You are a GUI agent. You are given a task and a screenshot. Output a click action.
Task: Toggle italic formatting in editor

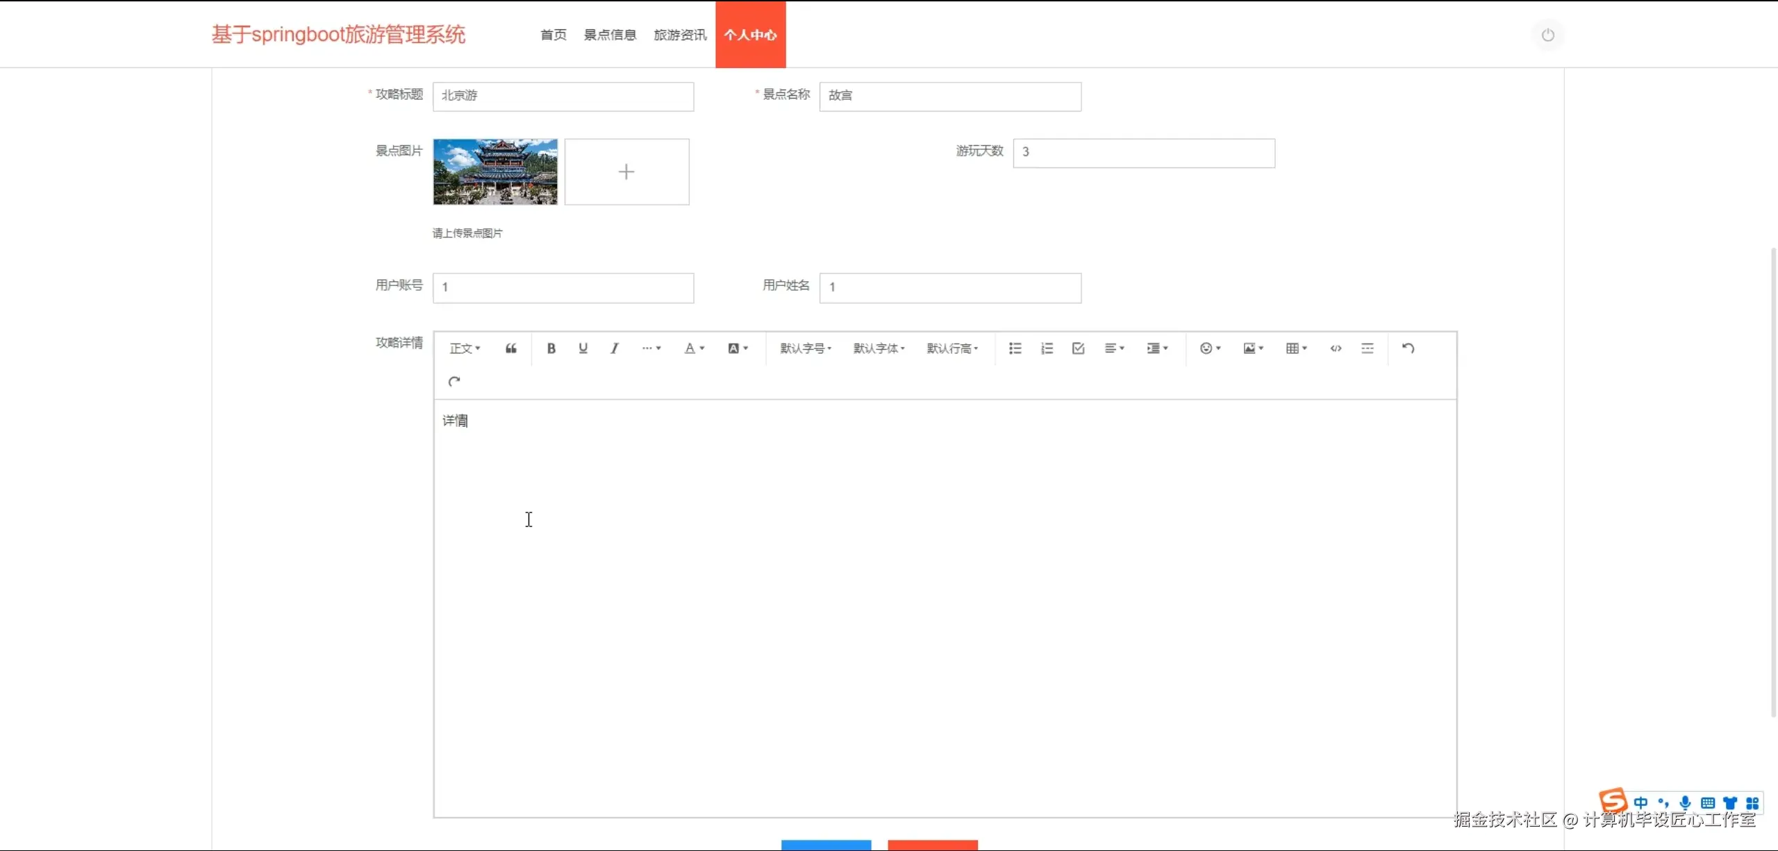(x=615, y=348)
